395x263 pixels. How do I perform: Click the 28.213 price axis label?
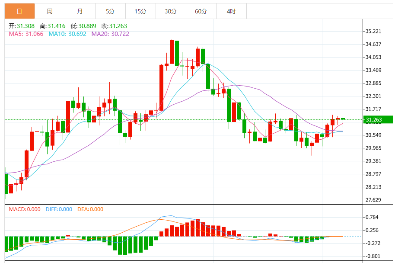point(373,187)
